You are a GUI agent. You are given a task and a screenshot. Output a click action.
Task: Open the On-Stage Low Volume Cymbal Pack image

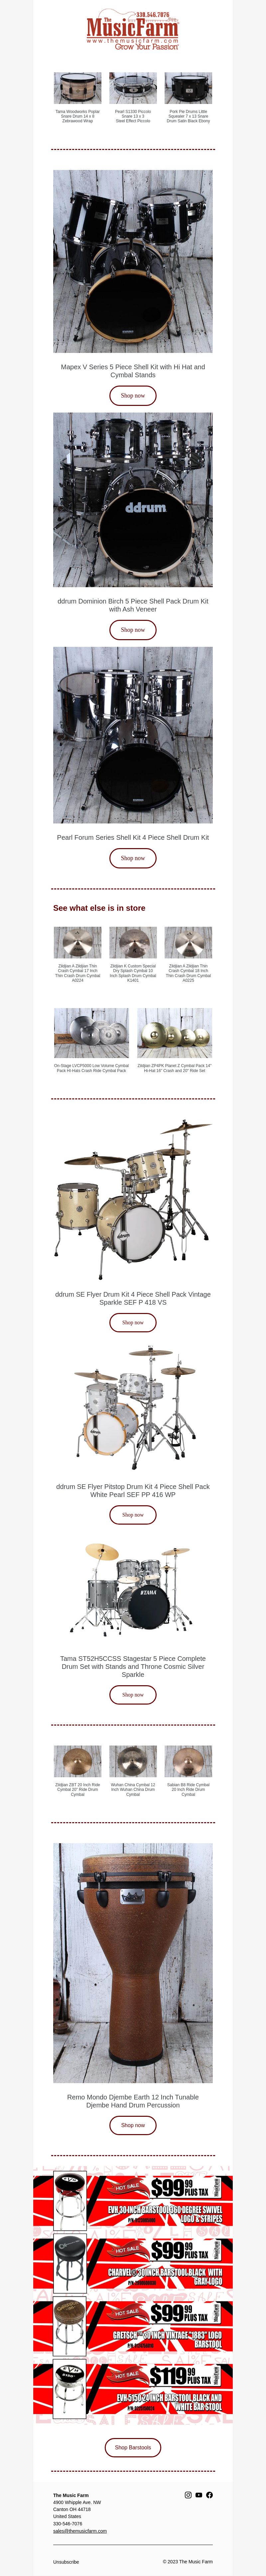tap(91, 1033)
